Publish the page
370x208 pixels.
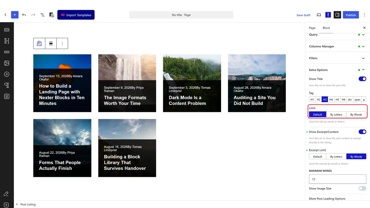(x=351, y=15)
